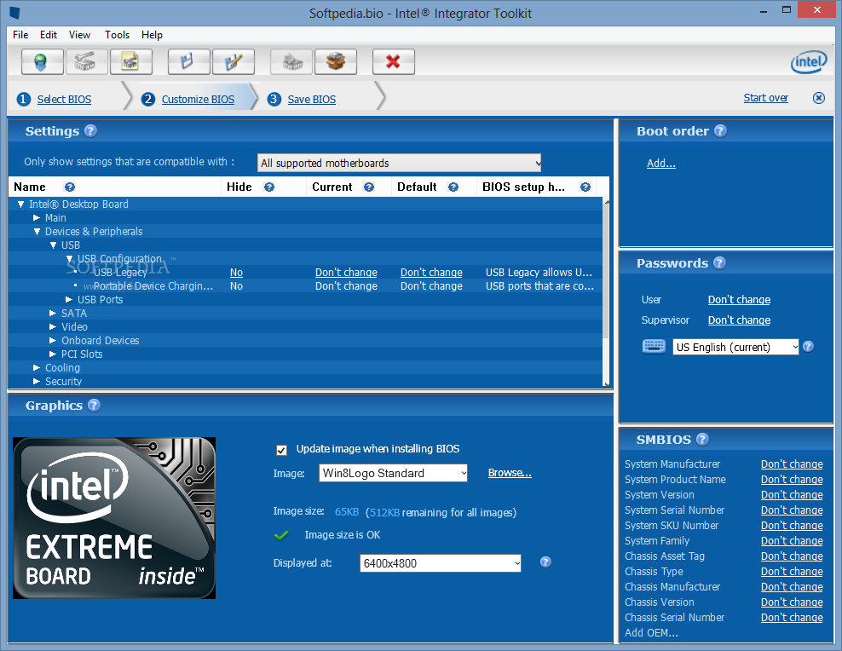Open the Help menu
The image size is (842, 651).
point(152,35)
